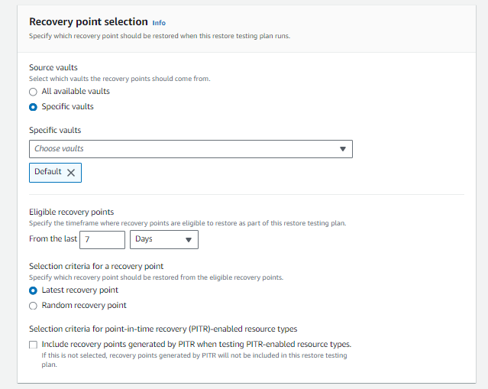Choose the Random recovery point option
Screen dimensions: 488x389
33,306
